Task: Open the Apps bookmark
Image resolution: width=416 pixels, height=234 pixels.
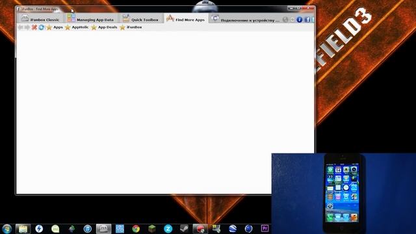Action: [x=55, y=27]
